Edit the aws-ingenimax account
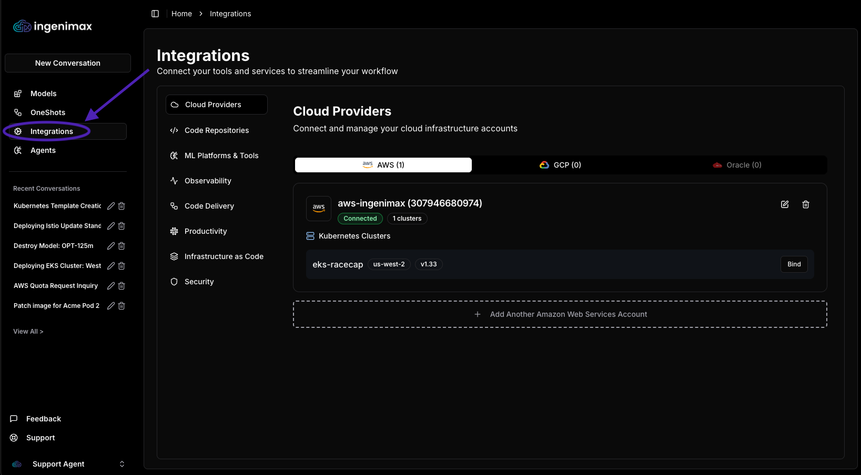 pos(784,204)
